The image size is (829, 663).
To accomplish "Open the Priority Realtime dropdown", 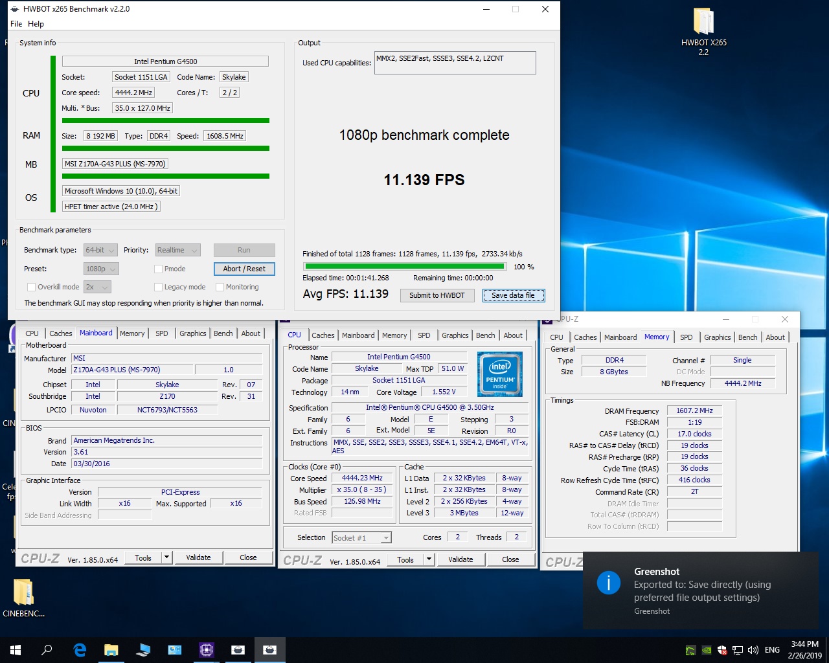I will click(x=177, y=250).
